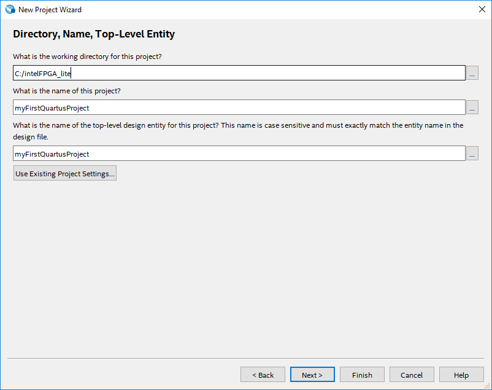
Task: Click the working directory input field
Action: (239, 73)
